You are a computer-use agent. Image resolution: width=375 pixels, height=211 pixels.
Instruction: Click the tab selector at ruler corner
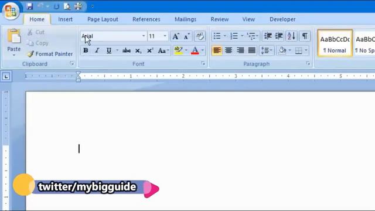pos(6,77)
